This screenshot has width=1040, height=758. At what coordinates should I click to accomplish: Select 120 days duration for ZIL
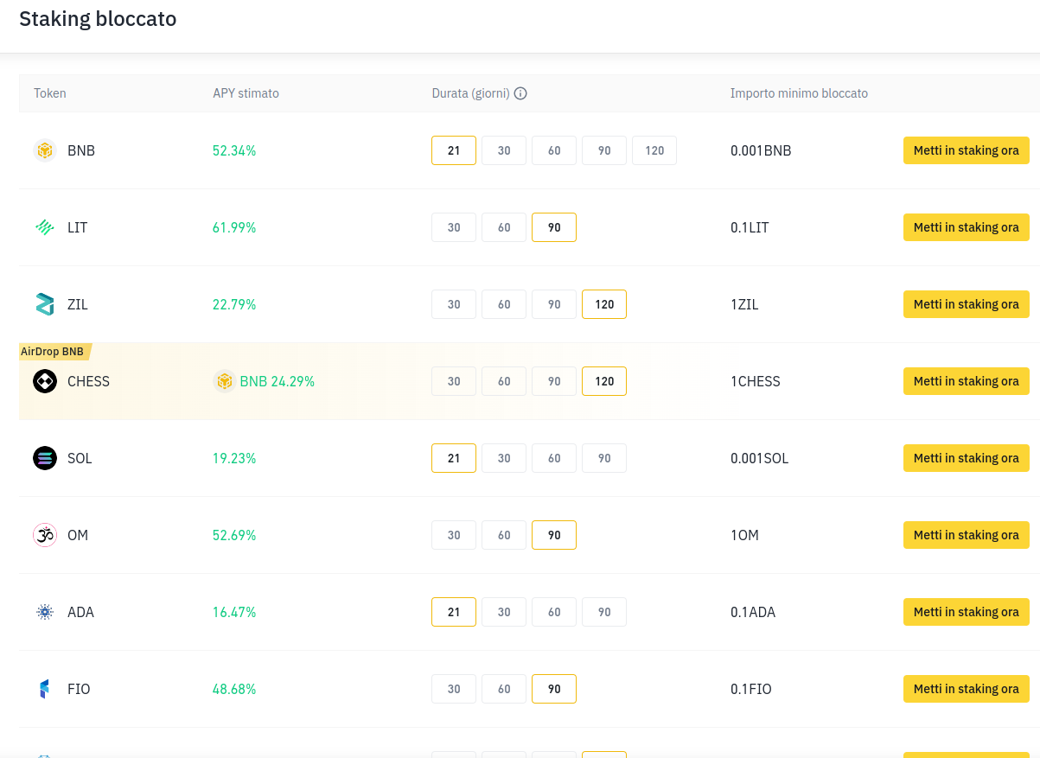point(604,304)
